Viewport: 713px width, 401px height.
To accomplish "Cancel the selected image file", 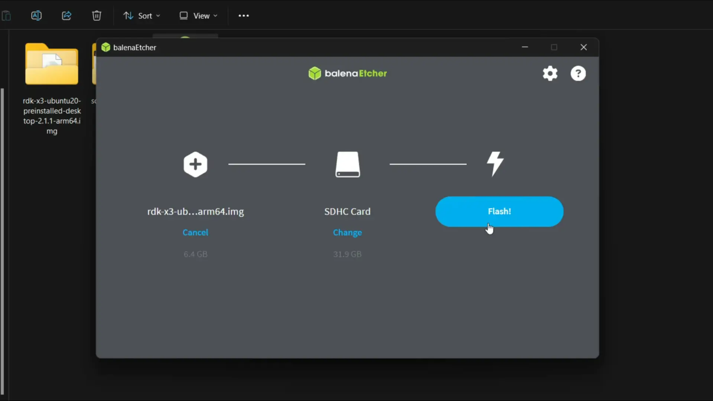I will point(195,232).
